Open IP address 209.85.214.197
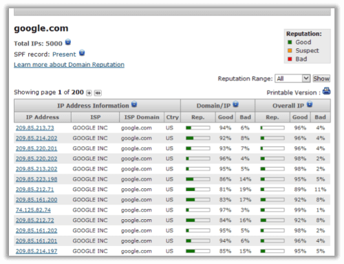 click(36, 251)
